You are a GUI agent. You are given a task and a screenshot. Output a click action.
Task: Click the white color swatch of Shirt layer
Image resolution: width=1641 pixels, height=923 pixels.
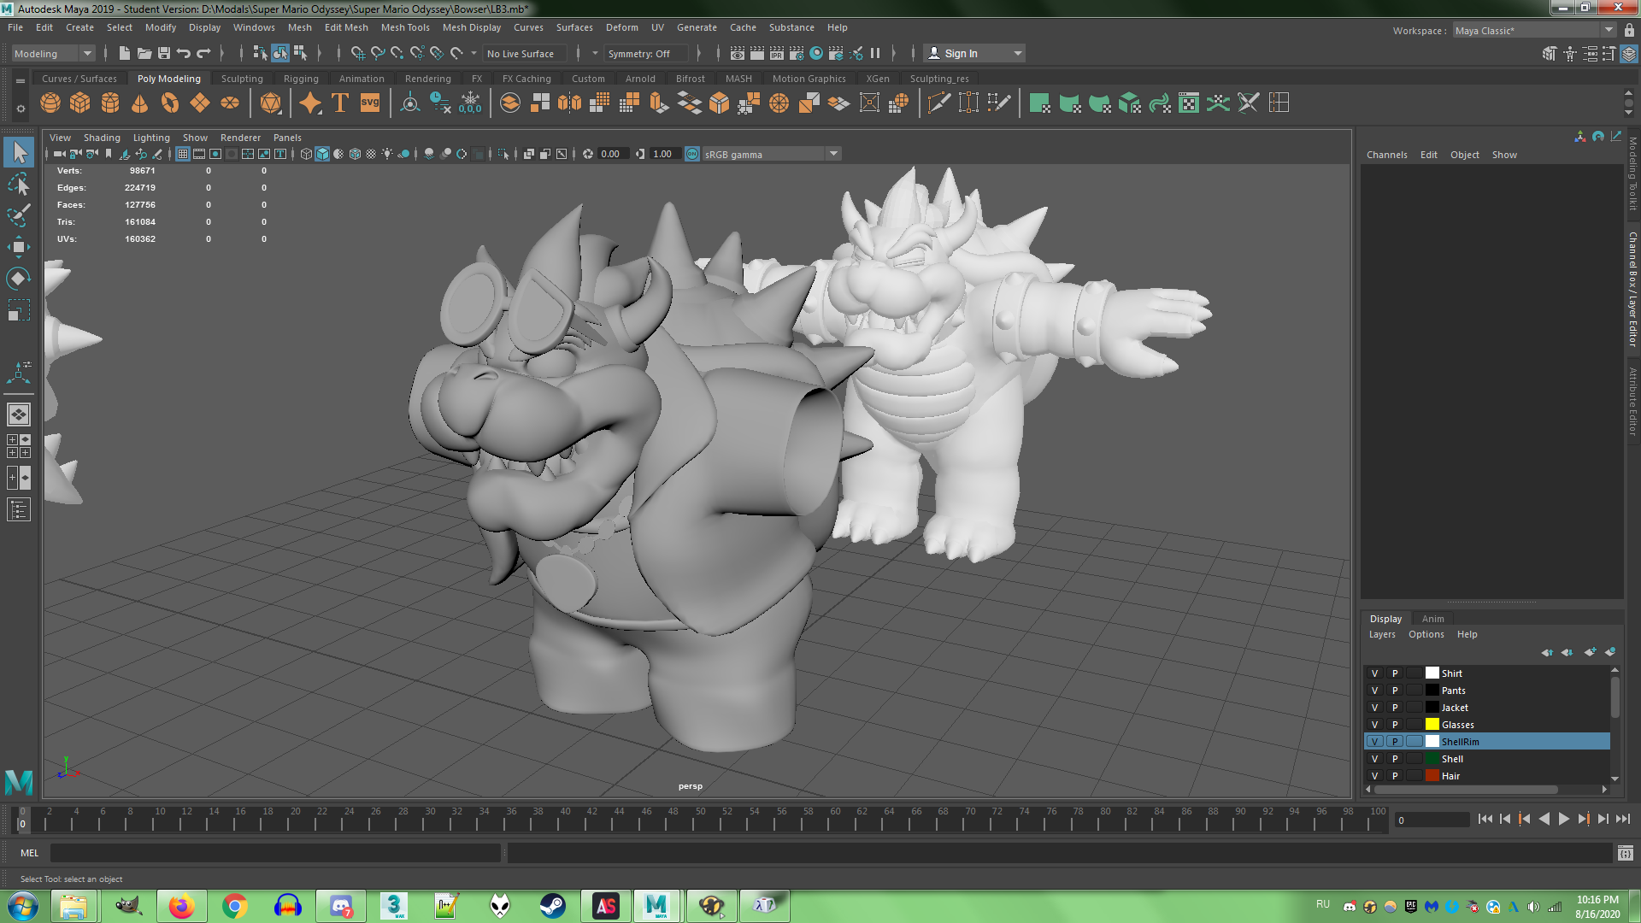pyautogui.click(x=1432, y=673)
